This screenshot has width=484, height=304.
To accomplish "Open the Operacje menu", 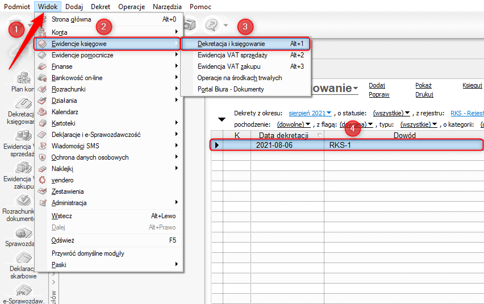I will [131, 6].
